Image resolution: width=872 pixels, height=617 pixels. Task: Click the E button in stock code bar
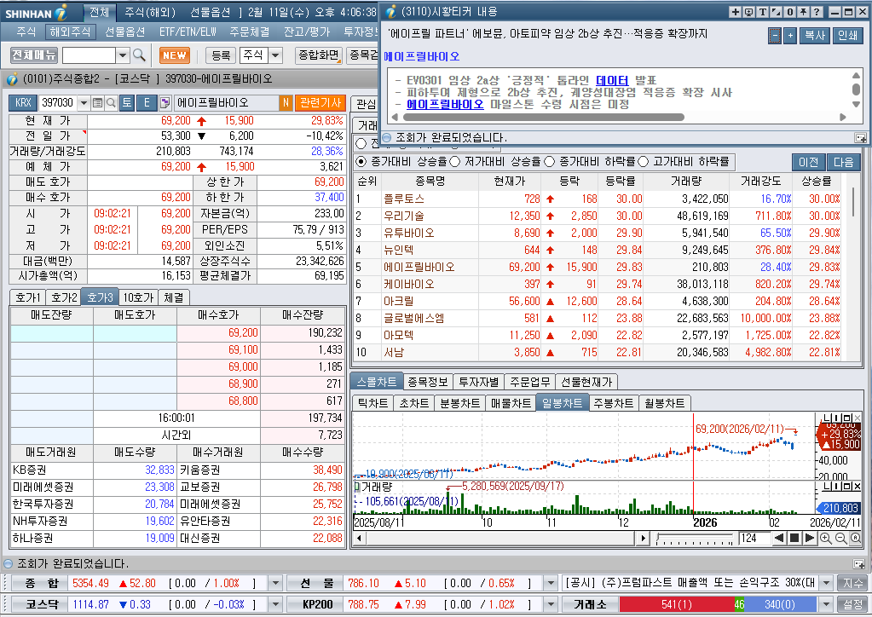tap(147, 103)
